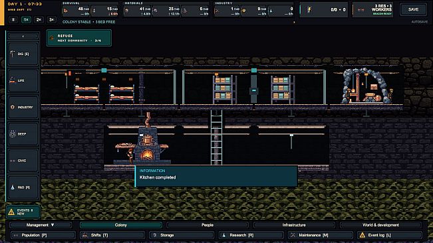Click the AUTOSAVE label

(419, 22)
